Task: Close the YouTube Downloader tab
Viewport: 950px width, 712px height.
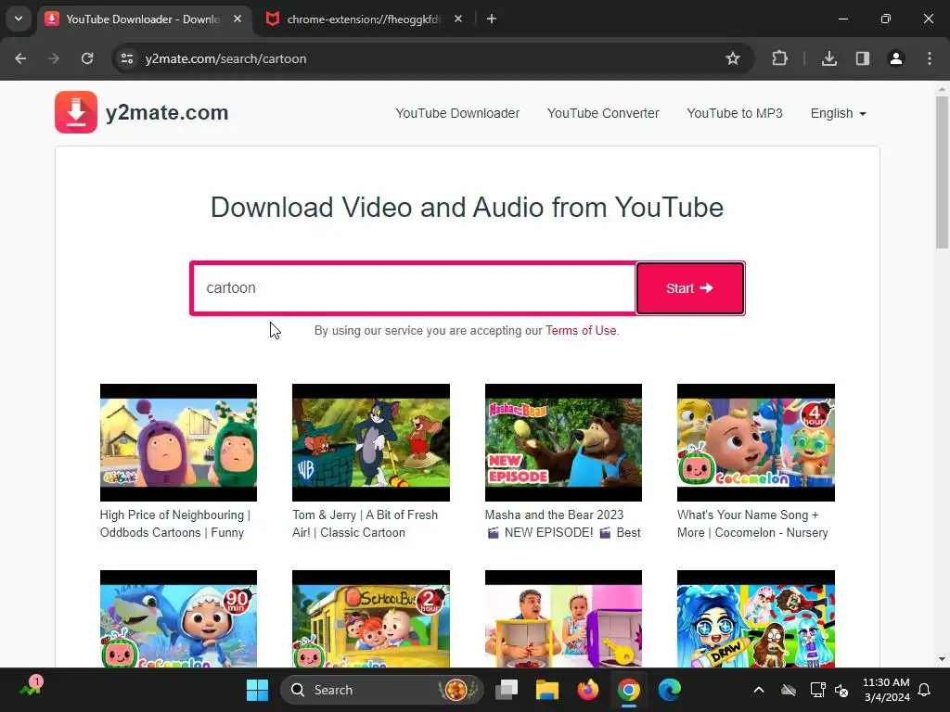Action: [237, 19]
